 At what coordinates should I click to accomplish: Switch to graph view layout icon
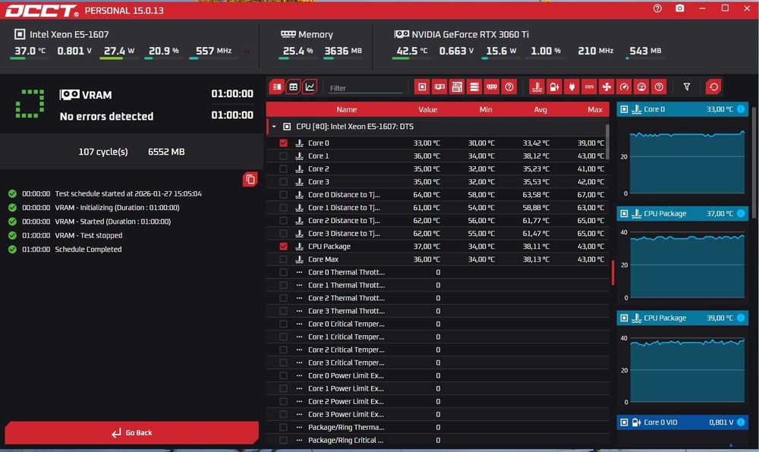(310, 87)
